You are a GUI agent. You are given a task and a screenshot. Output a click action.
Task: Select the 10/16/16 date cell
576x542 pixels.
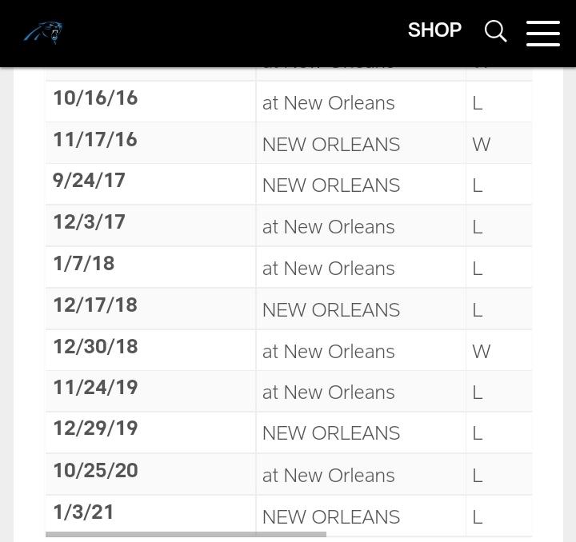tap(150, 102)
